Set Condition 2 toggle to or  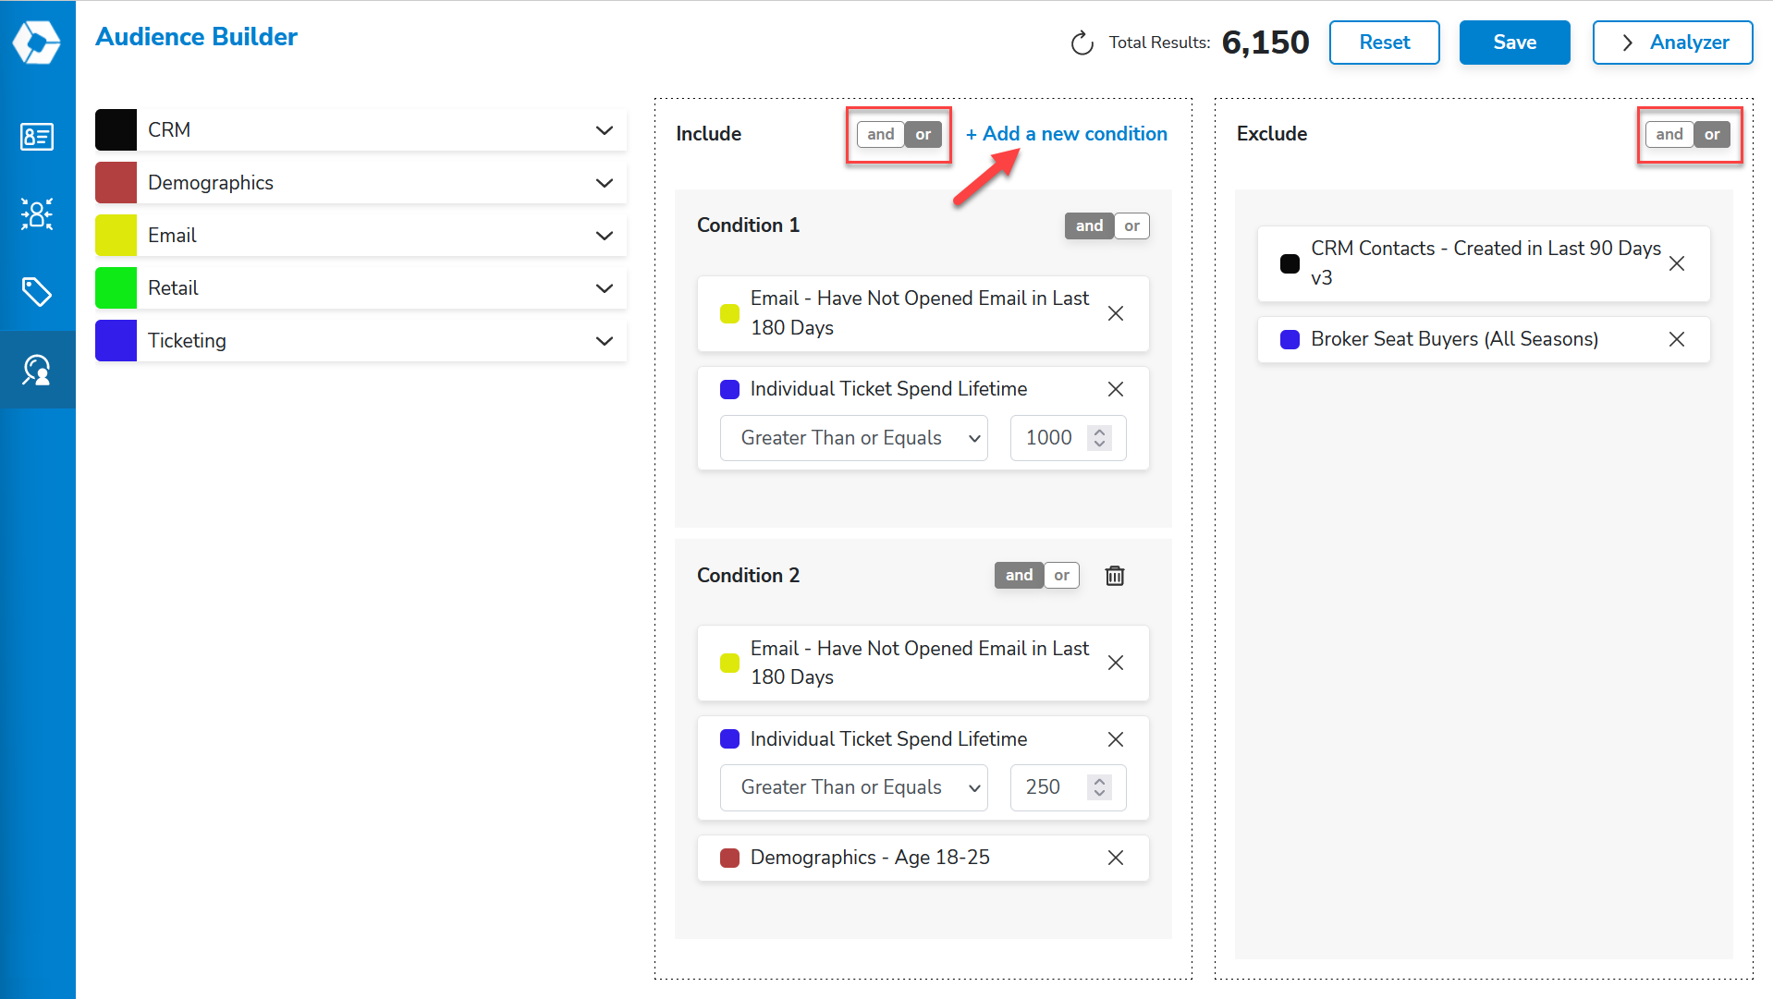pyautogui.click(x=1062, y=575)
